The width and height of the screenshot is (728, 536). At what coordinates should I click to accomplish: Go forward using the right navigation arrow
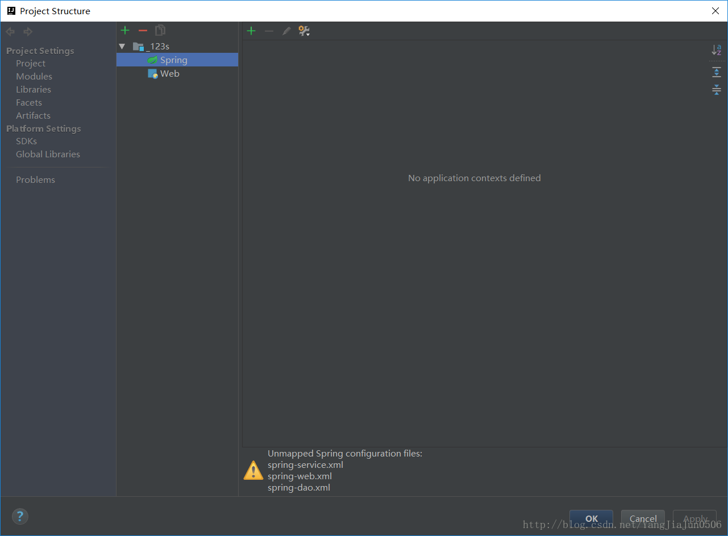click(28, 32)
